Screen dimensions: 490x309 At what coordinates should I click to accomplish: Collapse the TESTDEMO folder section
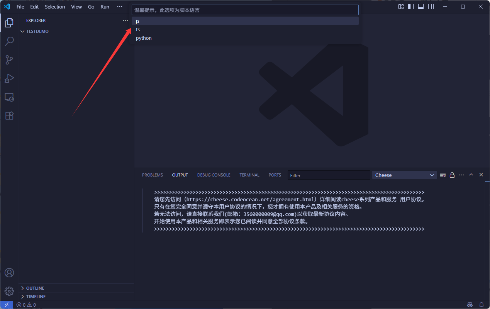click(76, 31)
